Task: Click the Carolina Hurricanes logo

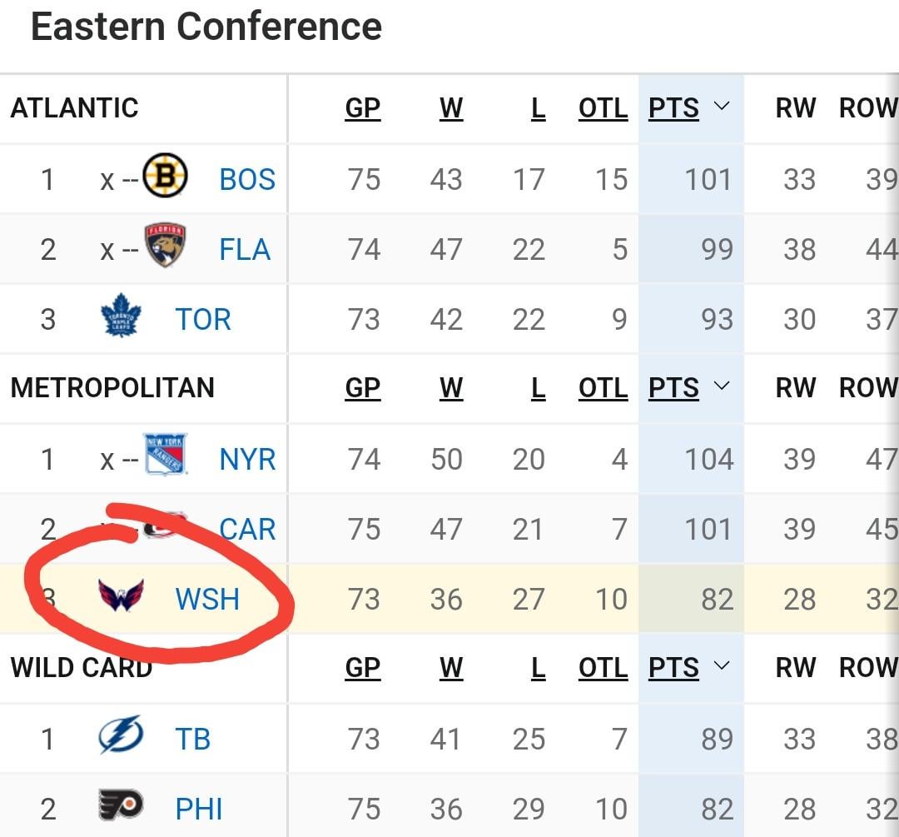Action: tap(165, 526)
